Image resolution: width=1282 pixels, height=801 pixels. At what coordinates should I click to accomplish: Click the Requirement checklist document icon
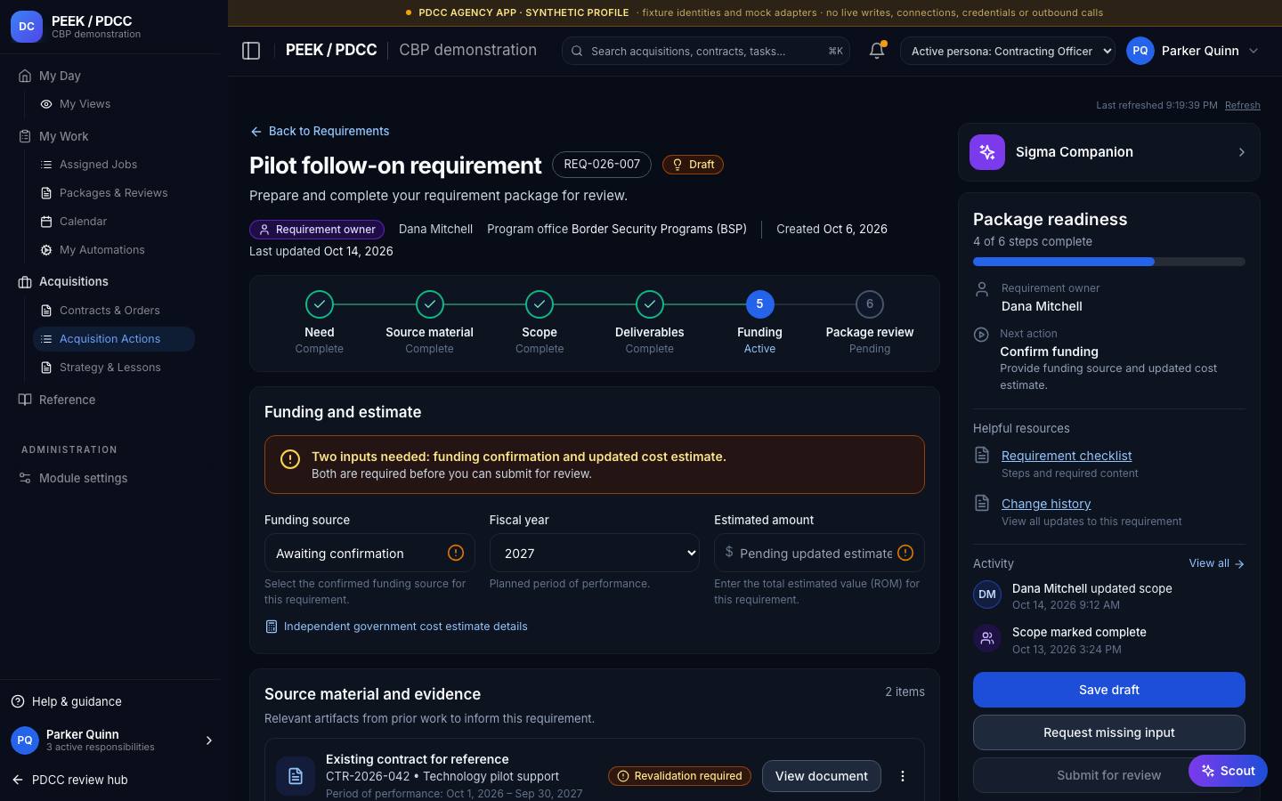982,455
